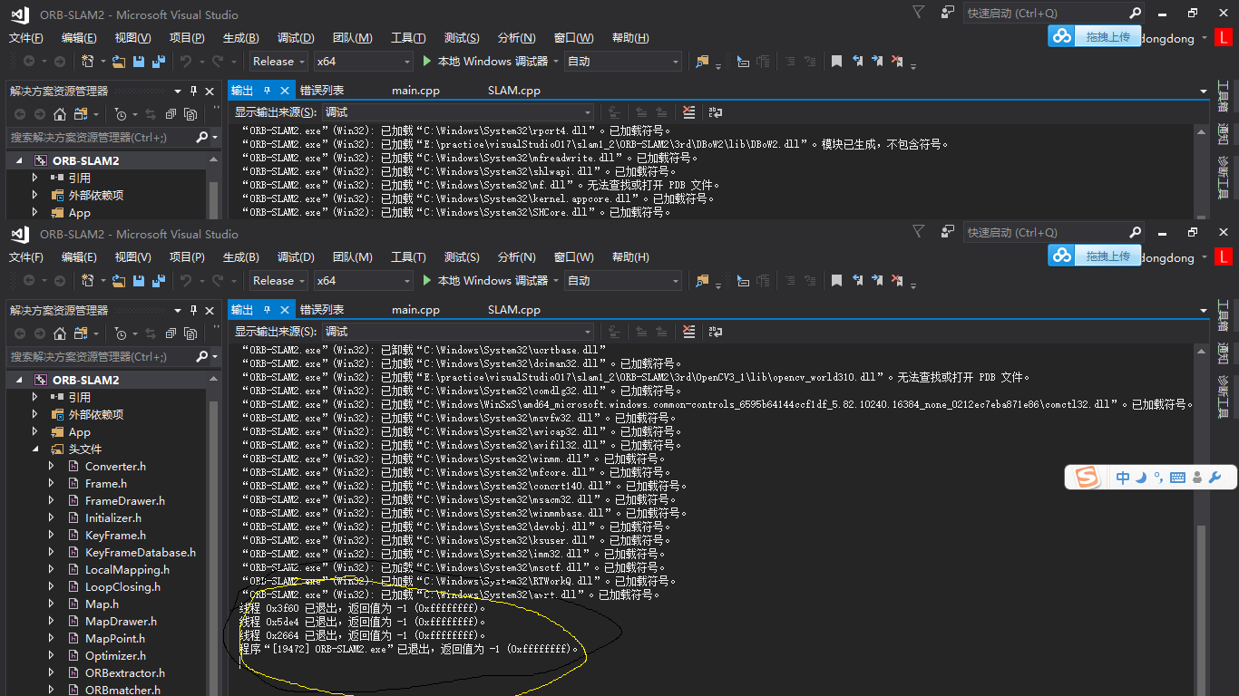Click Save icon in upper window toolbar
Viewport: 1239px width, 696px height.
(139, 62)
